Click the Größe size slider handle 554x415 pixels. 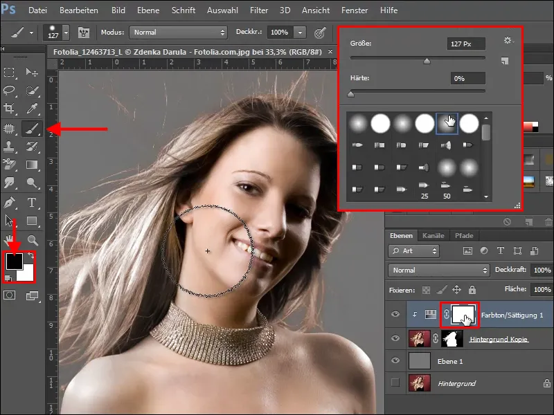[427, 62]
